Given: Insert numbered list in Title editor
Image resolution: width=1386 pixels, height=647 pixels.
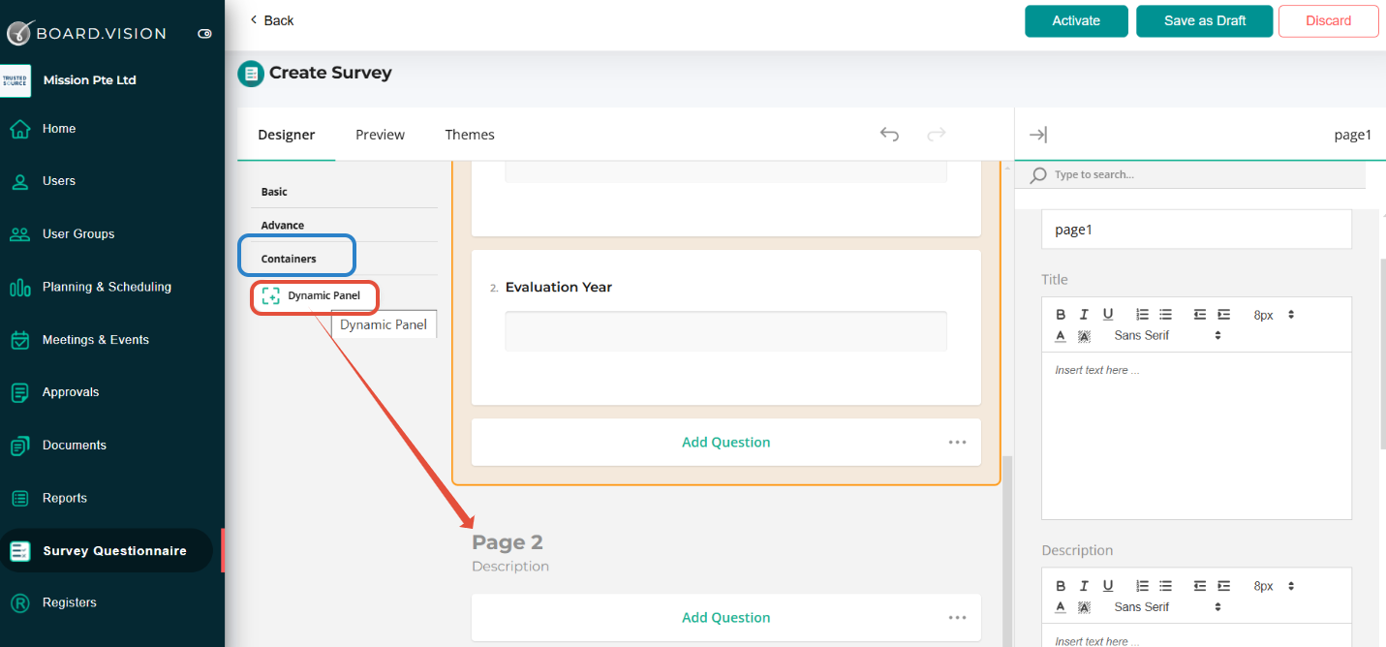Looking at the screenshot, I should [1142, 315].
